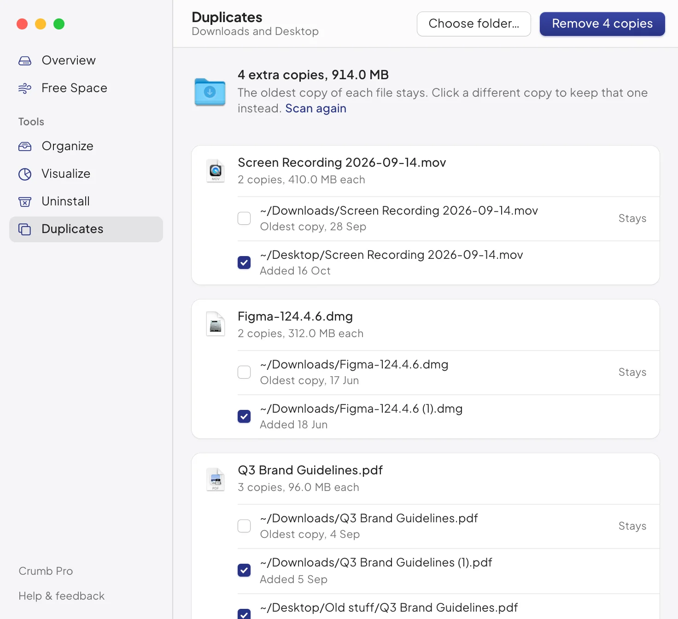The image size is (678, 619).
Task: Click the ~/Desktop/Screen Recording 2026-09-14.mov path
Action: [392, 255]
